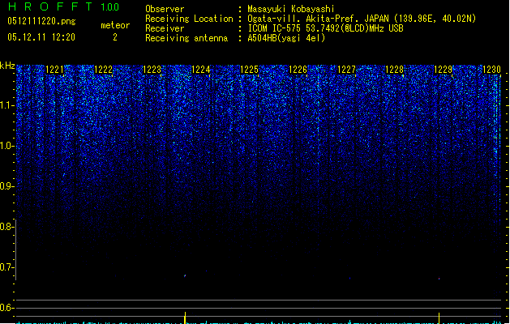The image size is (510, 324).
Task: Click the 0.9 frequency axis label
Action: coord(6,186)
